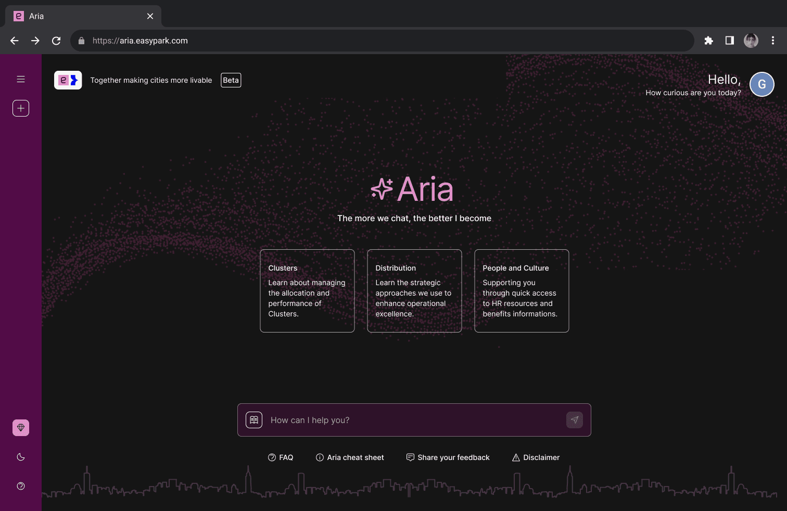The image size is (787, 511).
Task: Open the user avatar G profile
Action: [x=762, y=84]
